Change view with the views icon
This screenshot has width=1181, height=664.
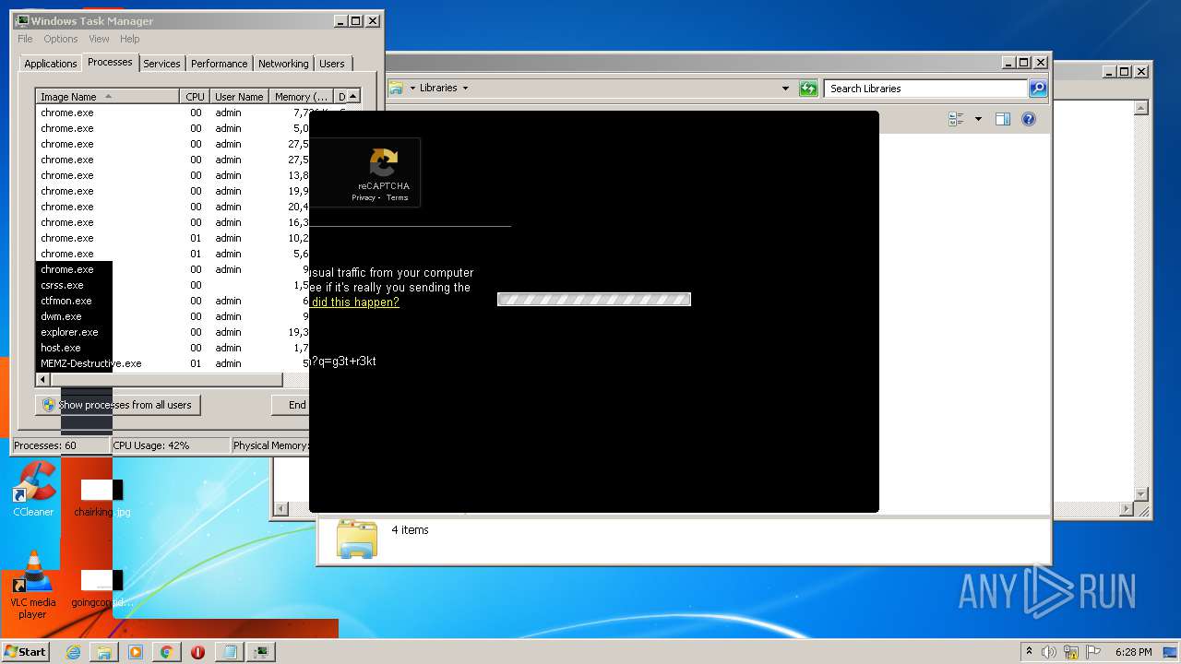(956, 119)
